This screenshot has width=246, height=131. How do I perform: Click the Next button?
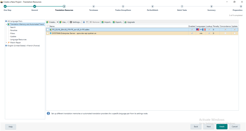(209, 127)
